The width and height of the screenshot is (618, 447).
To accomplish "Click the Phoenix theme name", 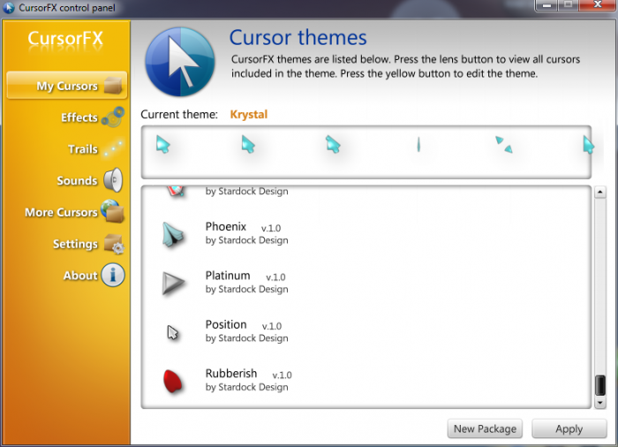I will point(226,226).
